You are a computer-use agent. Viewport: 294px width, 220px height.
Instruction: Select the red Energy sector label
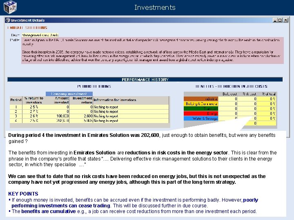click(x=201, y=113)
